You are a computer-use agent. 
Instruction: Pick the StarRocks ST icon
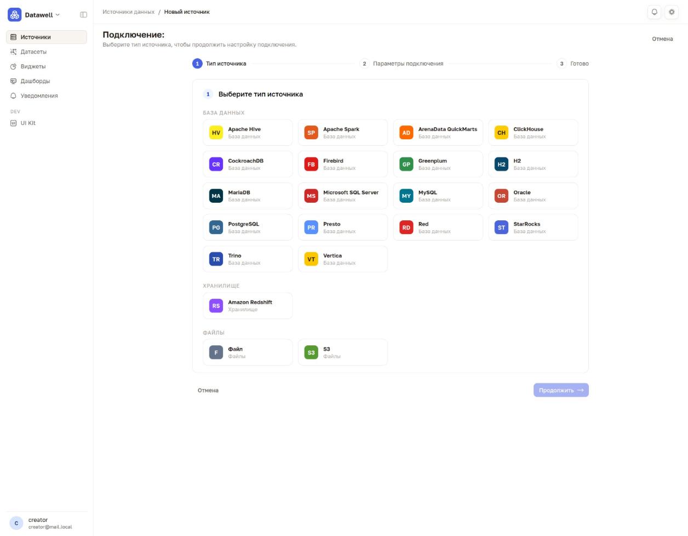501,227
